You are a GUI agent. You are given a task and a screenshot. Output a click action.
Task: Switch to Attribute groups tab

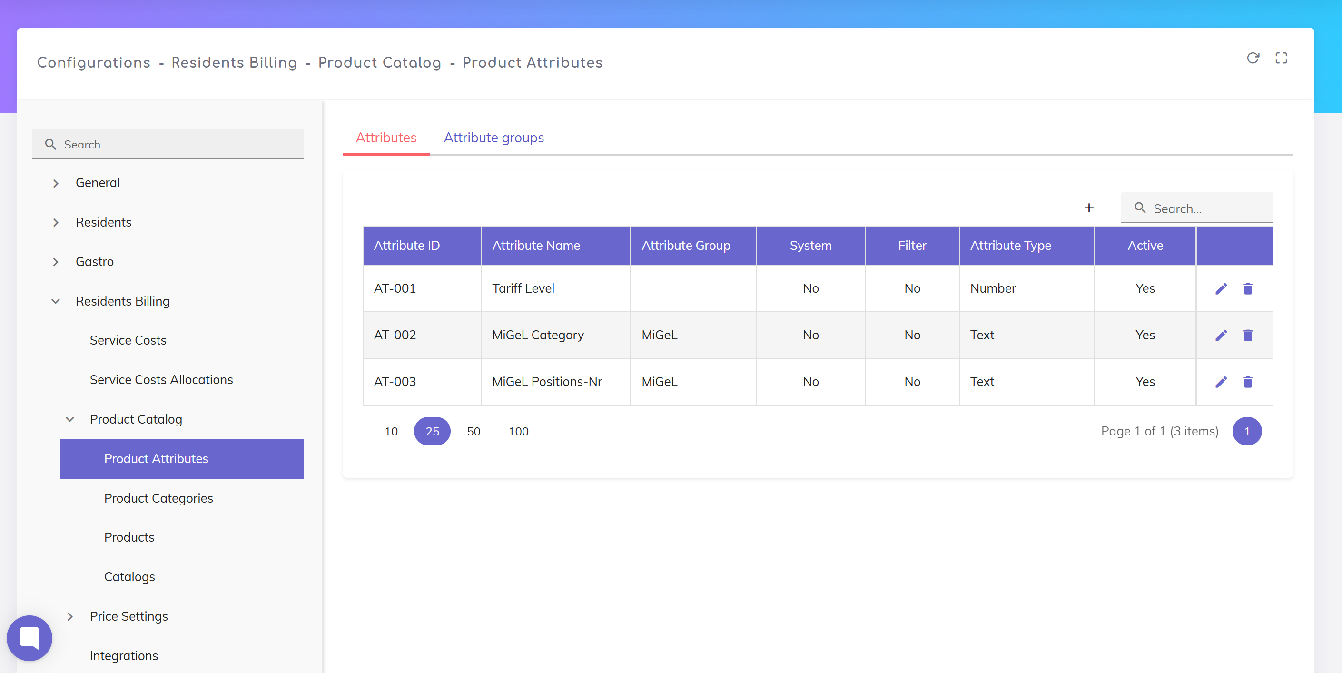click(493, 138)
